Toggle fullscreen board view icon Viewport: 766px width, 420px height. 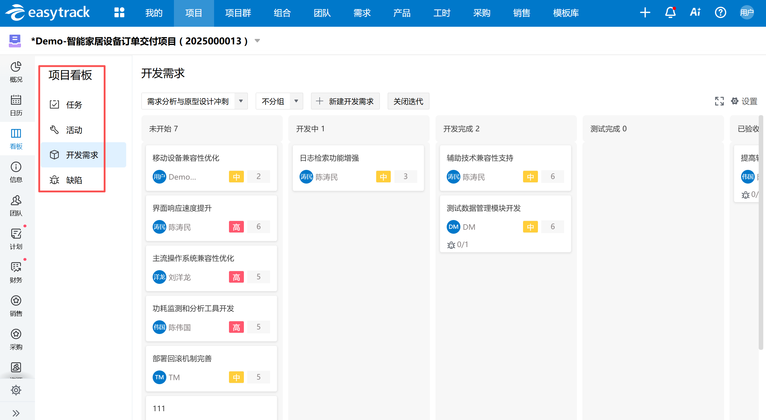pyautogui.click(x=719, y=101)
